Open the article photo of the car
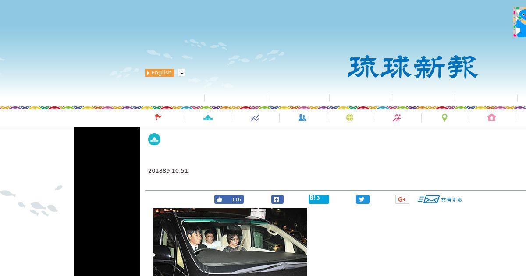Image resolution: width=526 pixels, height=276 pixels. pyautogui.click(x=230, y=242)
